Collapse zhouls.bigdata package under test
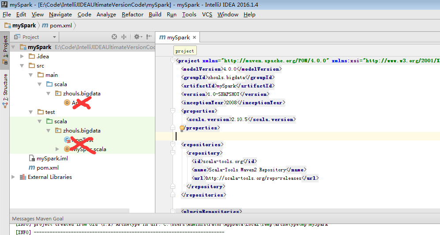The width and height of the screenshot is (440, 235). coord(49,131)
